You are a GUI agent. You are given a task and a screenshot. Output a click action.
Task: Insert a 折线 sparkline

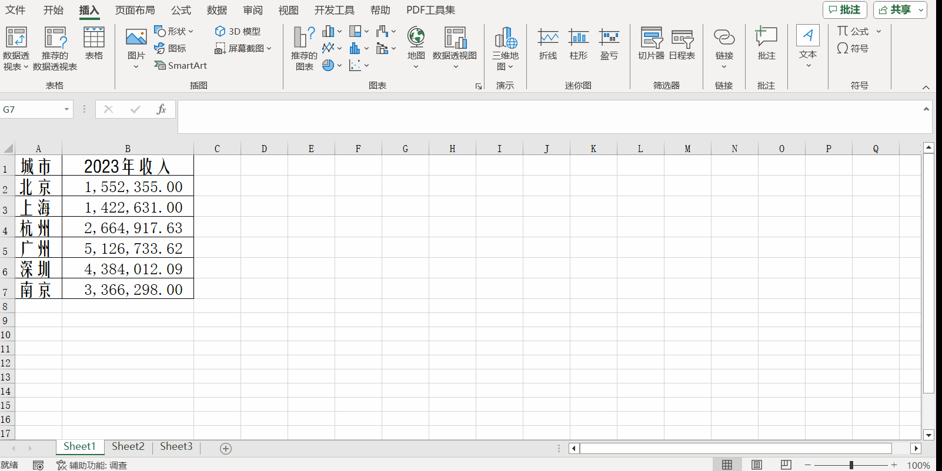[x=547, y=43]
